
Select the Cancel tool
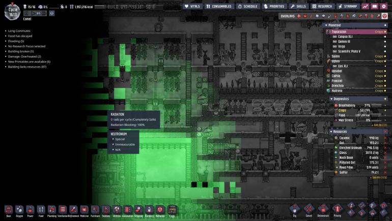[x=309, y=210]
